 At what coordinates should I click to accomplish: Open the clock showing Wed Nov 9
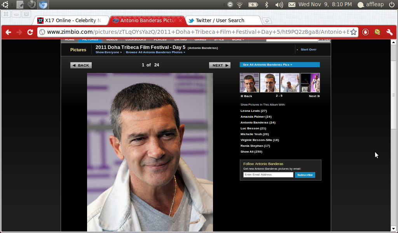coord(325,5)
